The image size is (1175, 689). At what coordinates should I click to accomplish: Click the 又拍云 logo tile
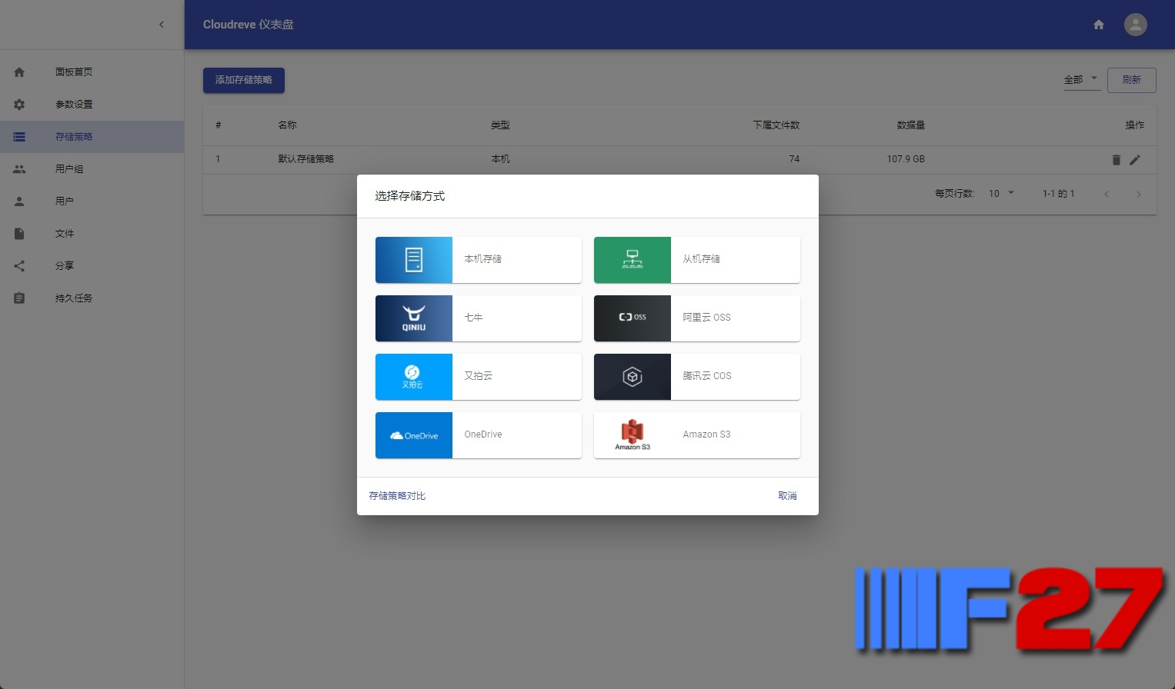[x=414, y=377]
